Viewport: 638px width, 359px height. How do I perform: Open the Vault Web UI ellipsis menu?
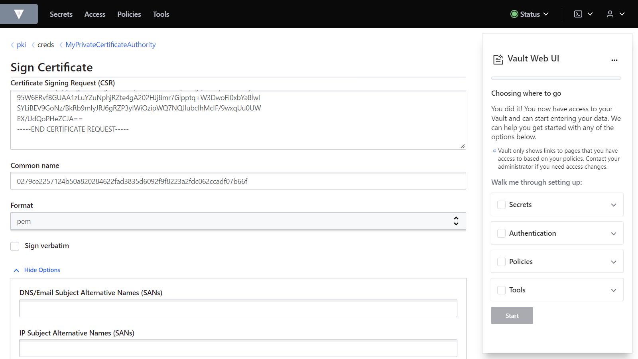pyautogui.click(x=614, y=60)
